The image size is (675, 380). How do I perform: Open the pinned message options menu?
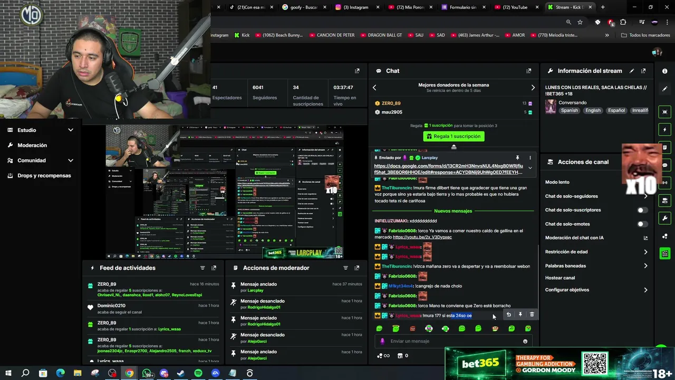[x=530, y=158]
